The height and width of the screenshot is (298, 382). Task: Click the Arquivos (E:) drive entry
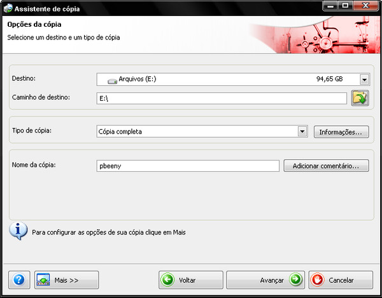[138, 79]
